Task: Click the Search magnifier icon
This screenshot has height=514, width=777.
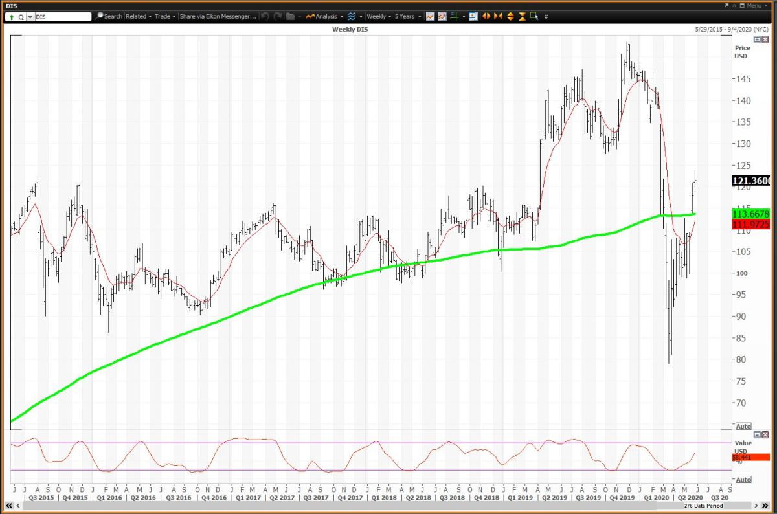Action: tap(99, 16)
